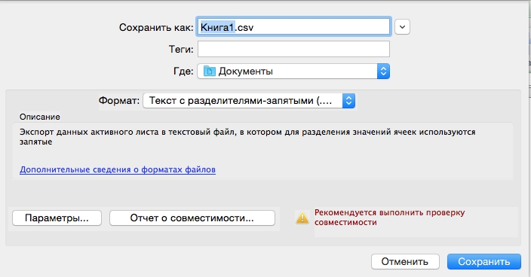Open the compatibility report
This screenshot has width=531, height=277.
point(192,218)
